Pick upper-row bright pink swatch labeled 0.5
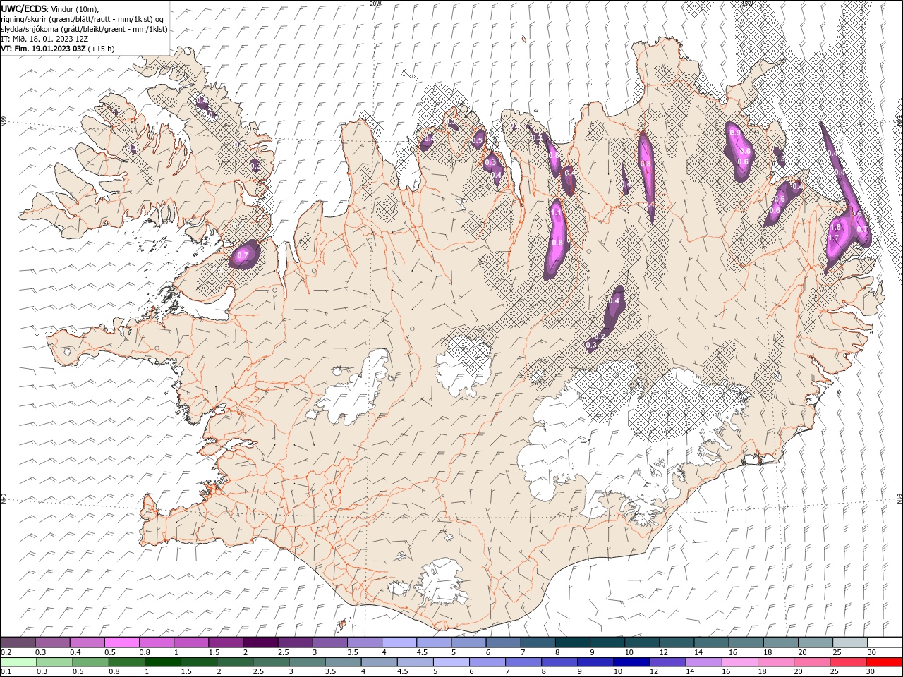 (122, 642)
